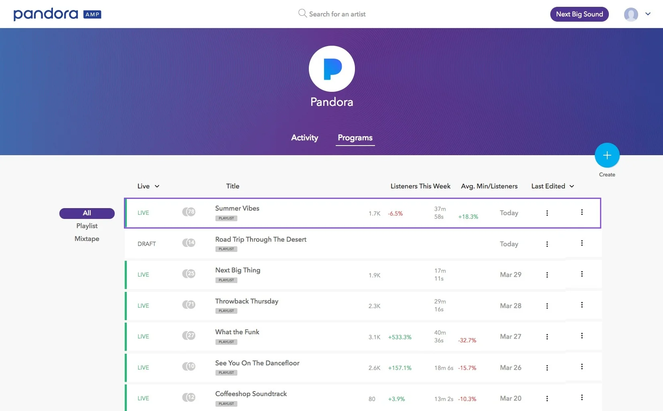The height and width of the screenshot is (411, 663).
Task: Click Next Big Thing track count badge 25
Action: pyautogui.click(x=189, y=273)
